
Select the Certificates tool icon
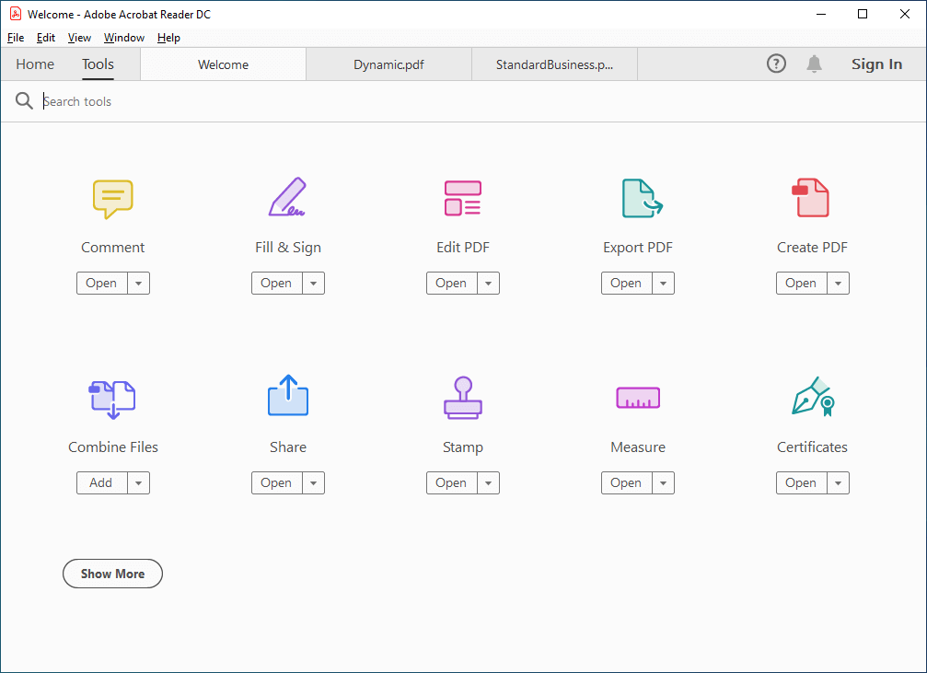tap(812, 397)
